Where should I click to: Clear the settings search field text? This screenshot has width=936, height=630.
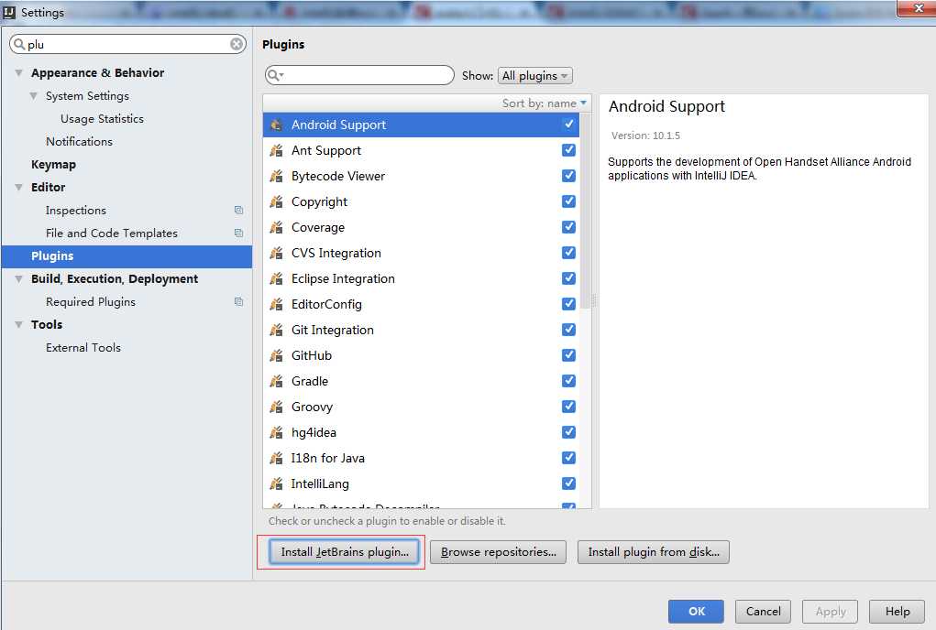237,44
